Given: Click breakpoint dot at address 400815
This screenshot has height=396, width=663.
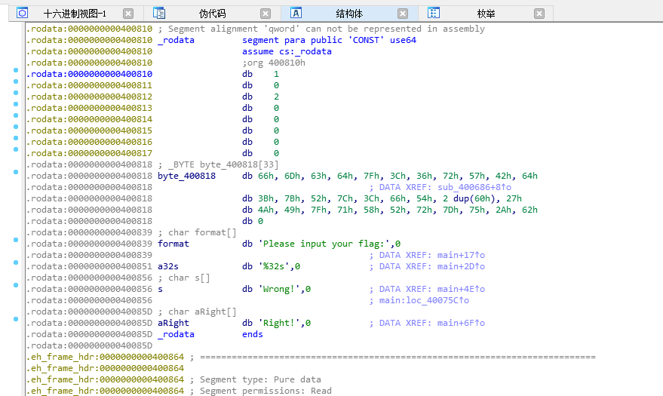Looking at the screenshot, I should click(16, 127).
